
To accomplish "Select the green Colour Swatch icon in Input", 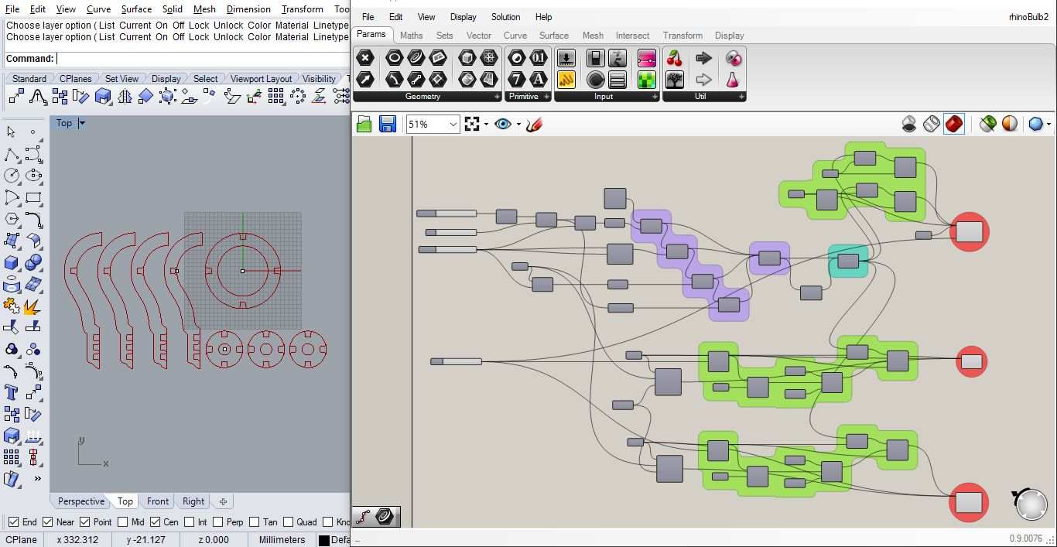I will [x=647, y=79].
